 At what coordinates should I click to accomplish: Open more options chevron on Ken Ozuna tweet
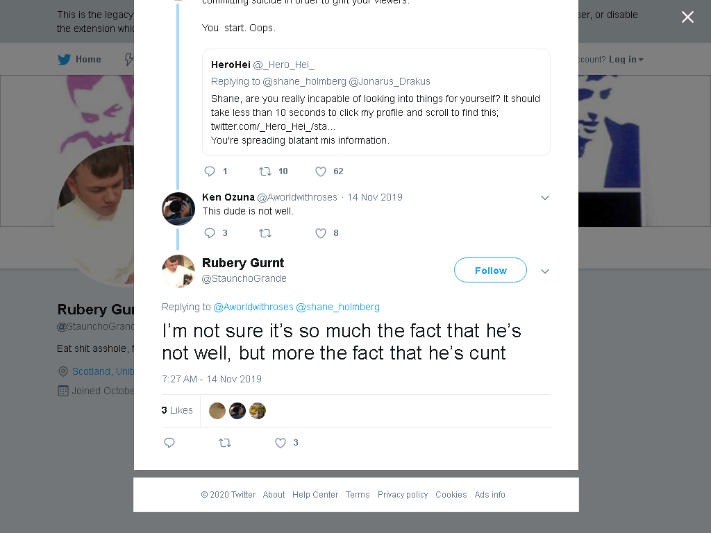pyautogui.click(x=545, y=198)
